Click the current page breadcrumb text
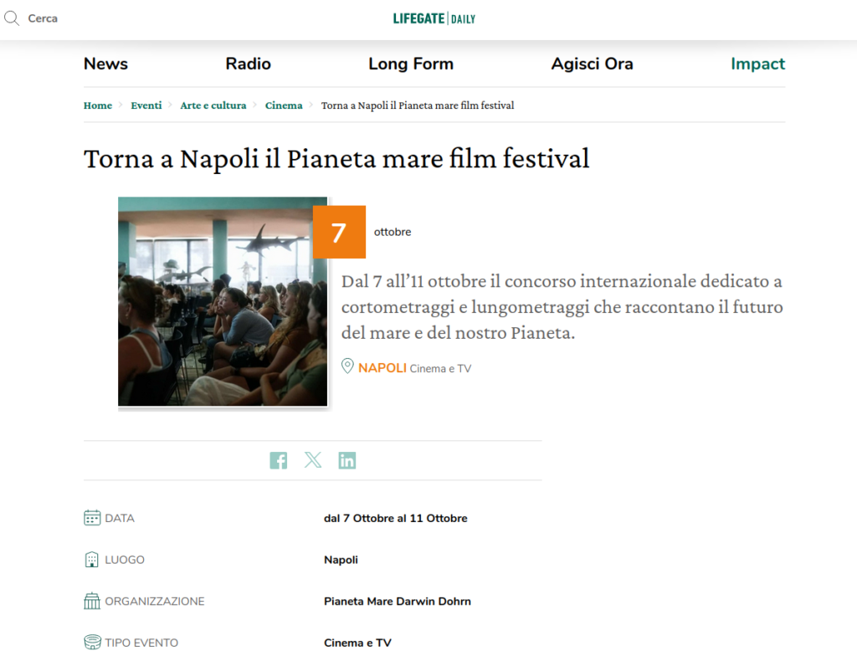This screenshot has height=661, width=857. (x=418, y=105)
